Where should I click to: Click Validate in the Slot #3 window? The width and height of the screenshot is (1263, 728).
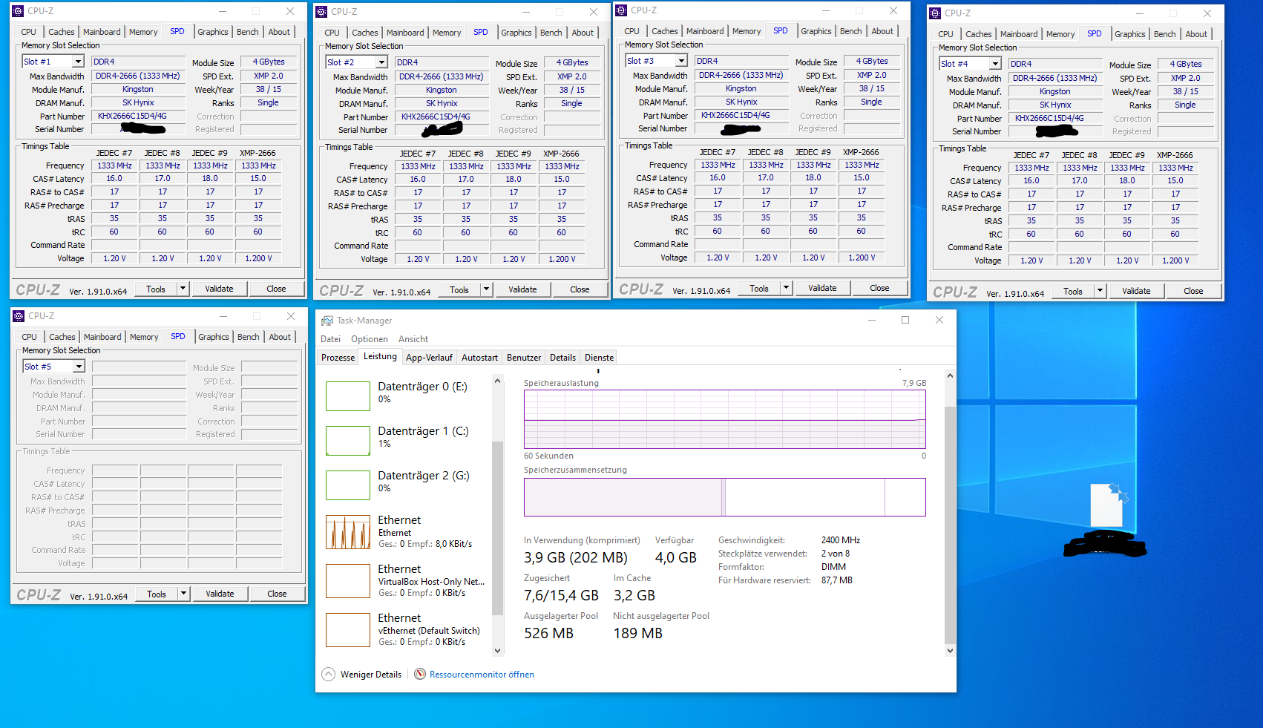click(822, 288)
